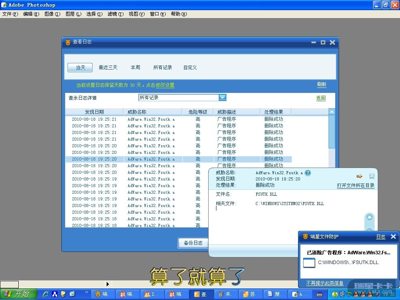Click the pin icon in the detail popup
The image size is (400, 300).
click(x=359, y=176)
